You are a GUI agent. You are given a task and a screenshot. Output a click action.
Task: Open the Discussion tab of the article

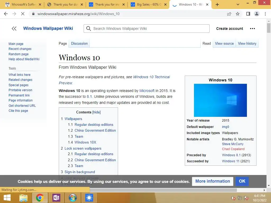(79, 44)
